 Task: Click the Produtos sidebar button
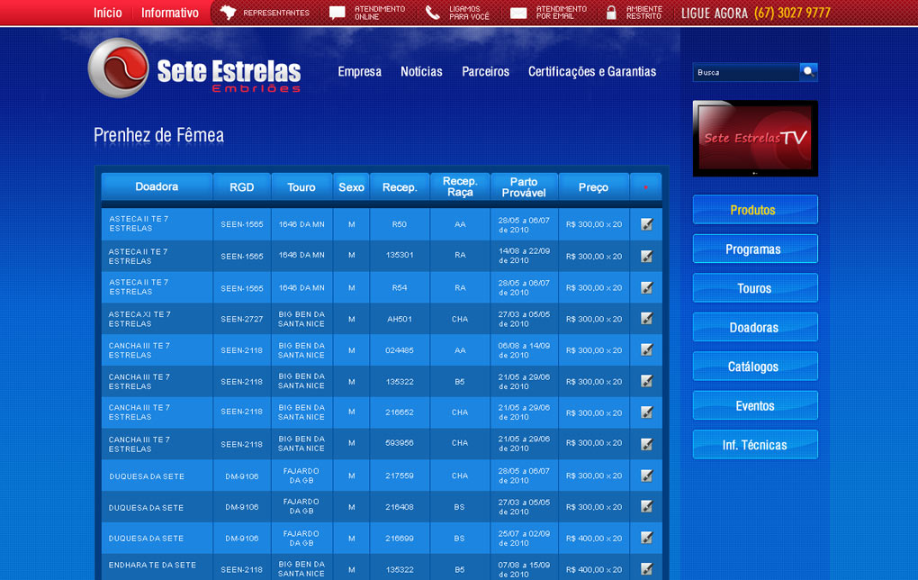(x=755, y=210)
